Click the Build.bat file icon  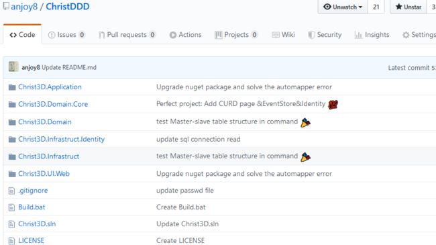click(11, 207)
